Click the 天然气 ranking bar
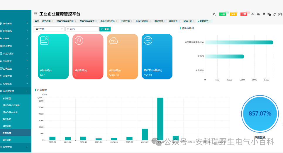283x153 pixels. (225, 57)
